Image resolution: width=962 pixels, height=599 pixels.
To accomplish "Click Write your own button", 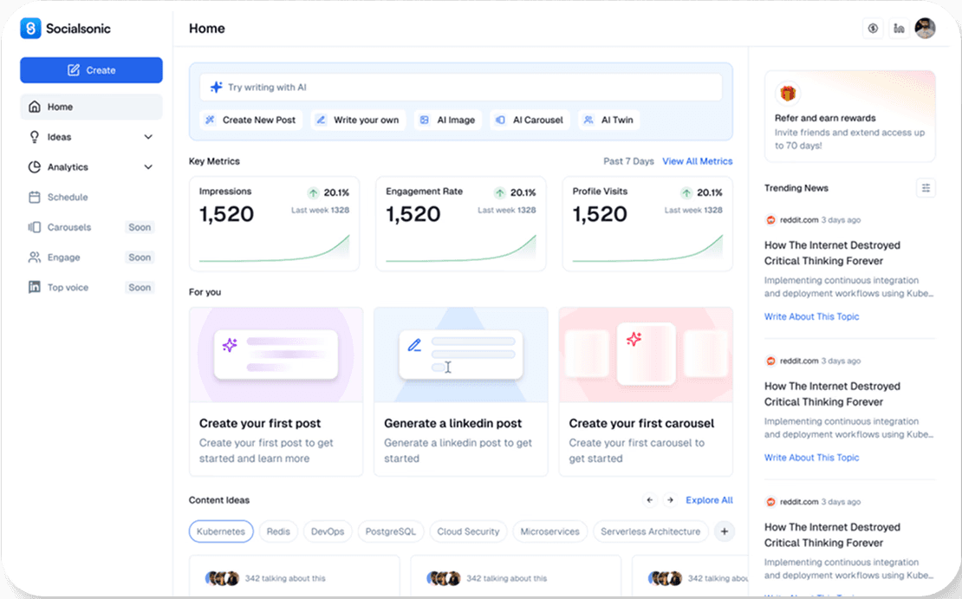I will pyautogui.click(x=358, y=120).
